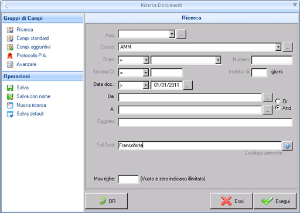Click the browse button for A field
The image size is (300, 213).
point(268,110)
